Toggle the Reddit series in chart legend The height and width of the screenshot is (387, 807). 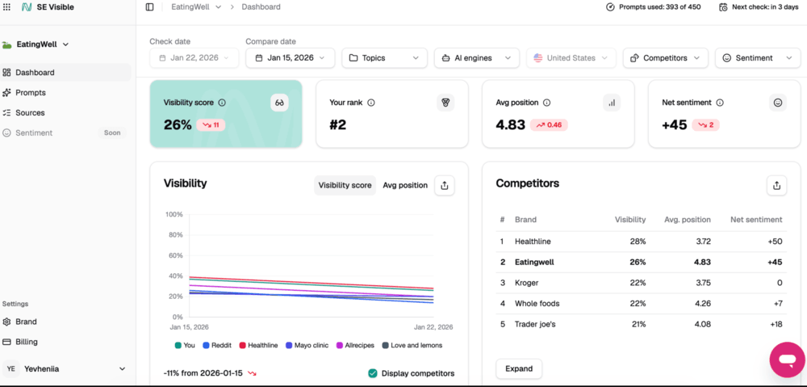pos(218,345)
